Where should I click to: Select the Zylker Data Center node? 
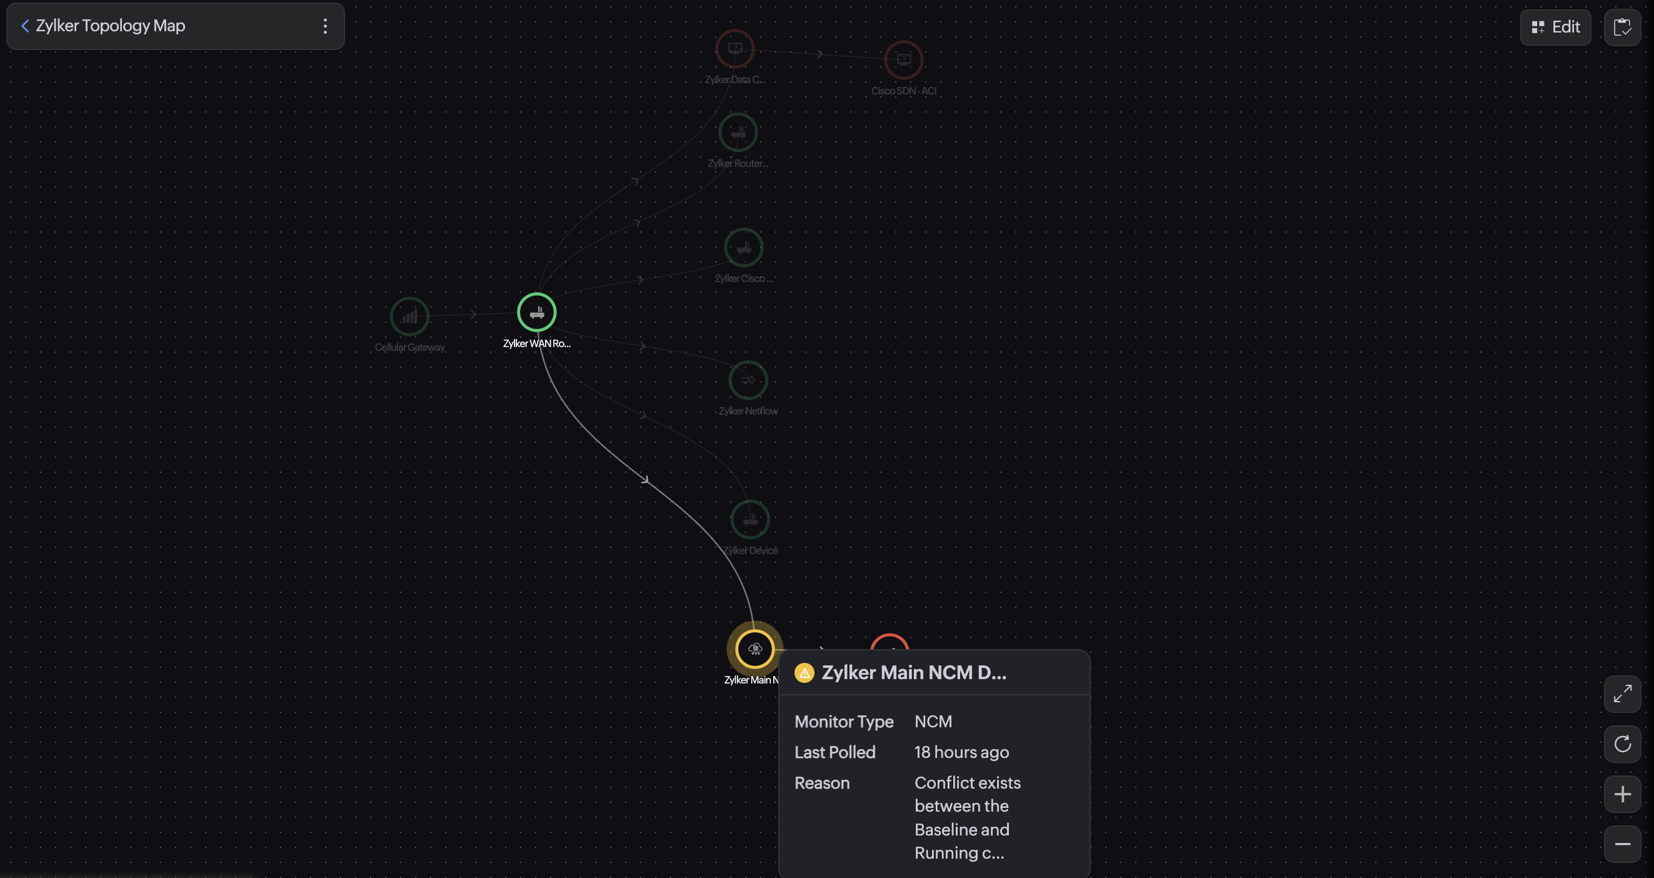[x=735, y=49]
